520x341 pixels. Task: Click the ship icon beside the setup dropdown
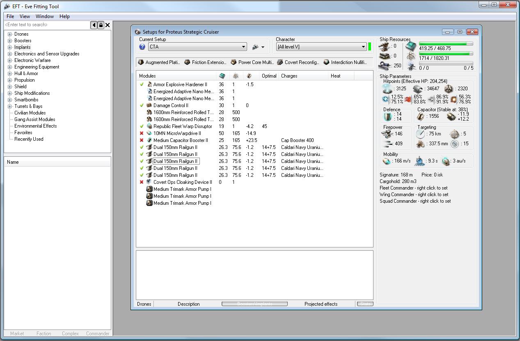coord(255,47)
